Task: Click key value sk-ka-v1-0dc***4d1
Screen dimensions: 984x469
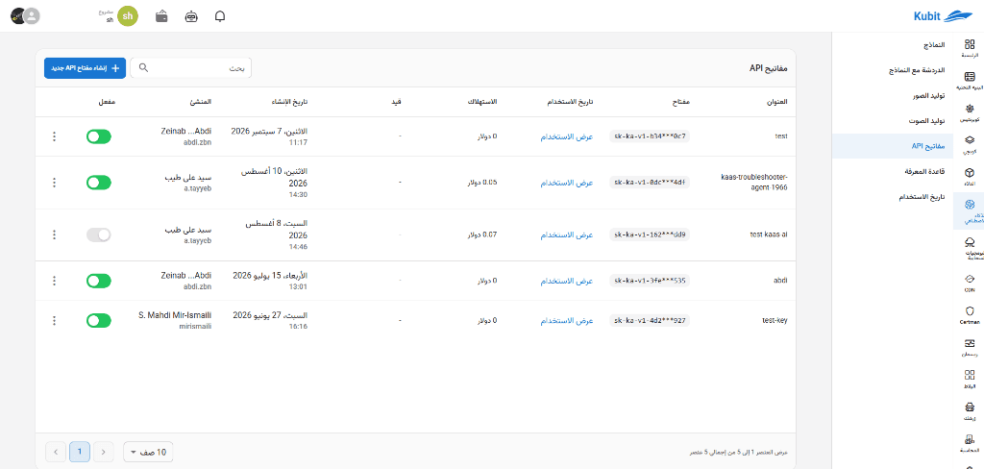Action: (x=651, y=183)
